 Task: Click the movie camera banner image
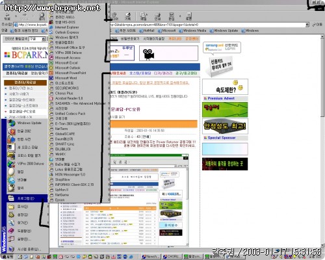coord(168,53)
